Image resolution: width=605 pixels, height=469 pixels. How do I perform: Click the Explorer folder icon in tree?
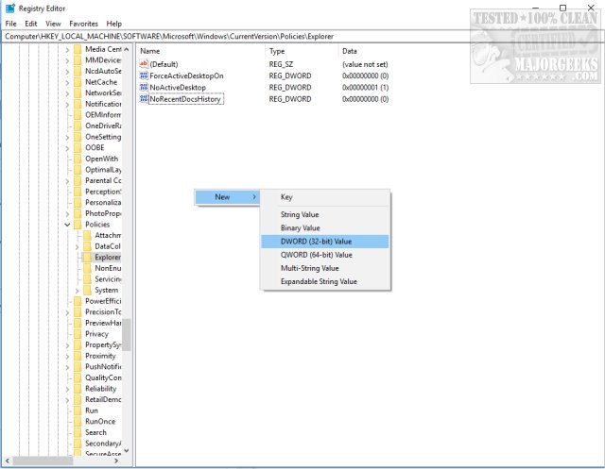point(88,257)
